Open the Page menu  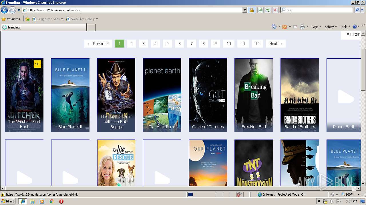316,27
